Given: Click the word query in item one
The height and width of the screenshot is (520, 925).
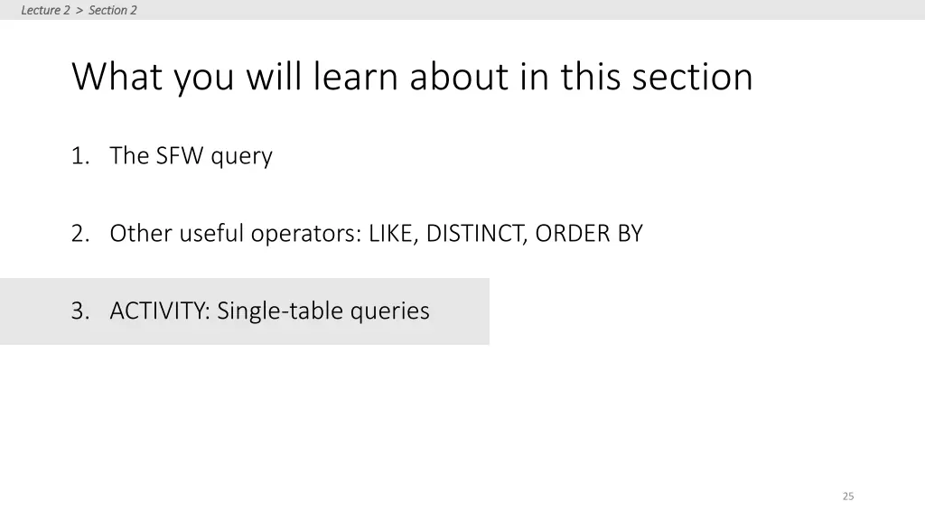Looking at the screenshot, I should [242, 157].
